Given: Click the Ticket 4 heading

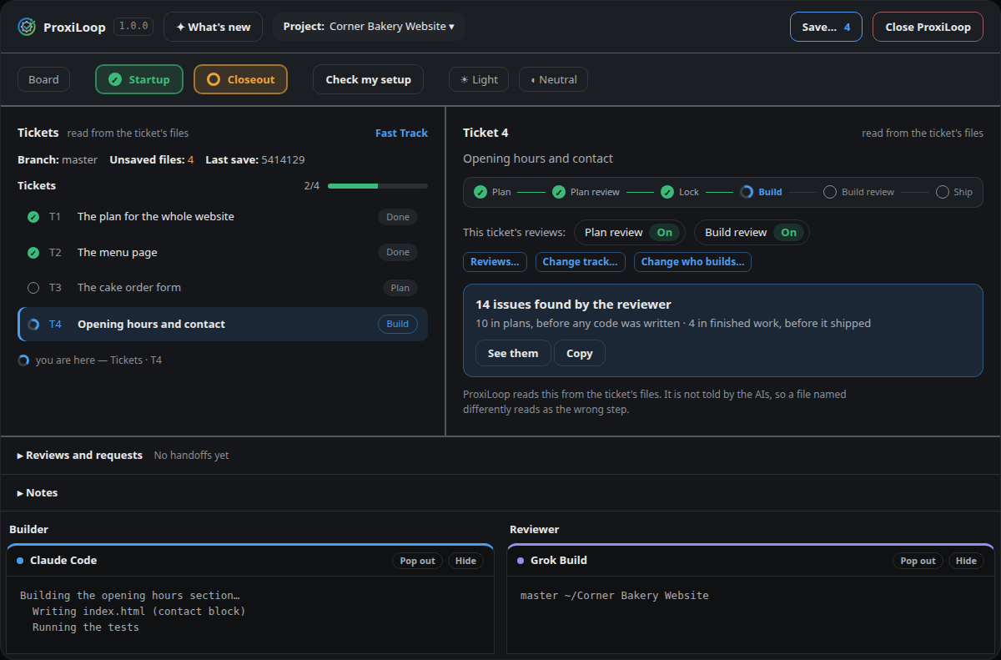Looking at the screenshot, I should (485, 134).
